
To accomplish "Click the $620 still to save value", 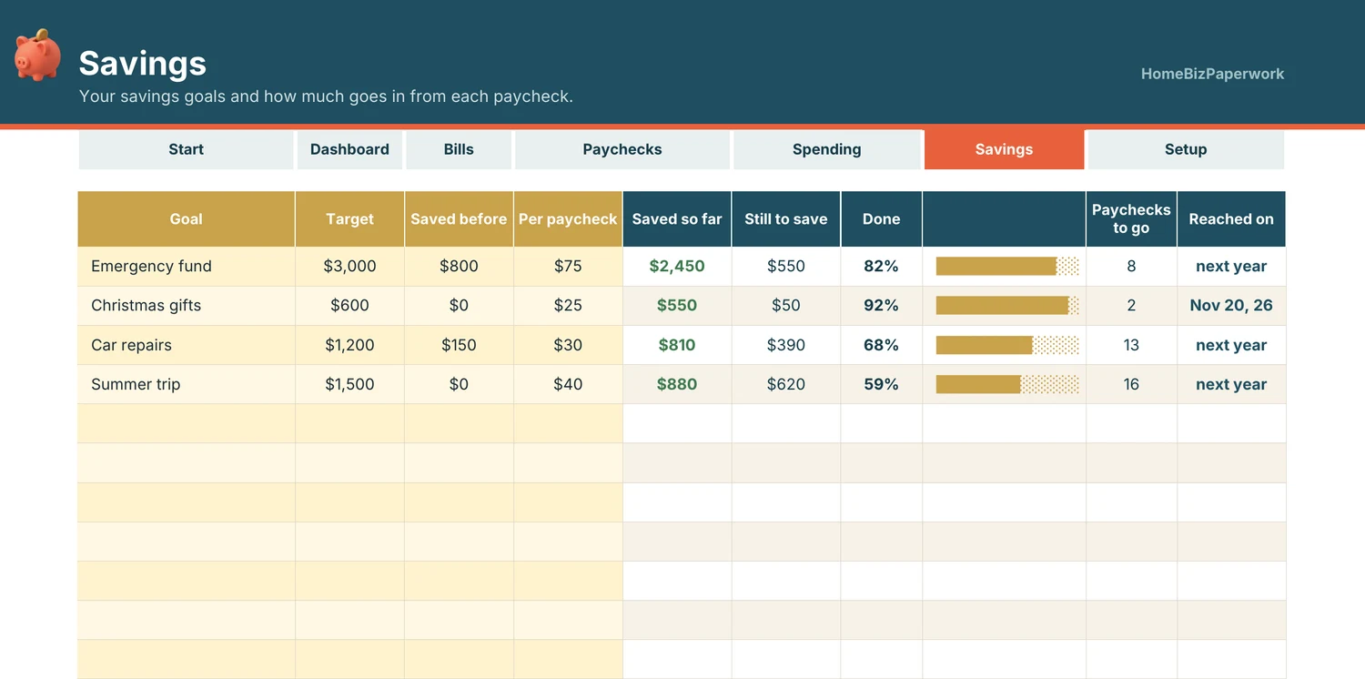I will [786, 384].
